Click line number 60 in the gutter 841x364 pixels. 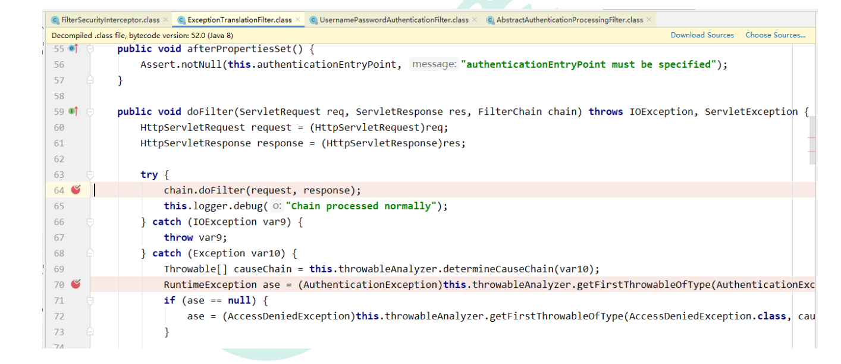pos(59,127)
